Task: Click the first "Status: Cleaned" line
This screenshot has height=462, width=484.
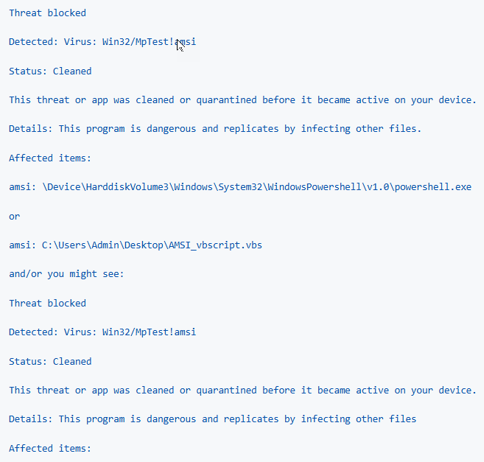Action: coord(50,71)
